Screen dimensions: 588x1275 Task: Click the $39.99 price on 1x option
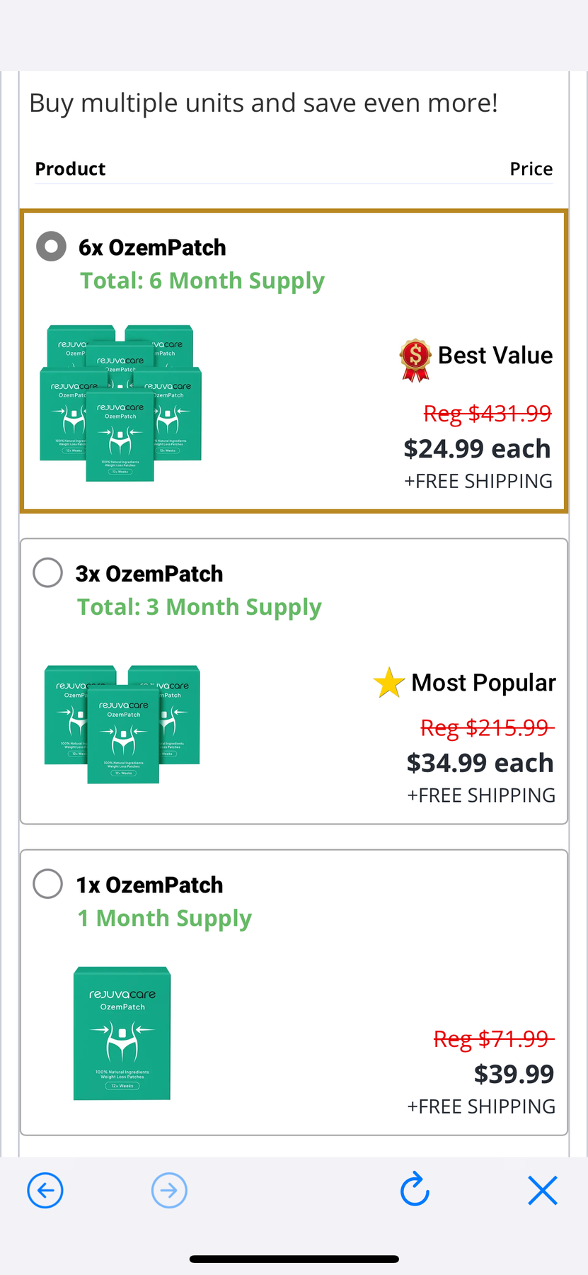pos(514,1074)
